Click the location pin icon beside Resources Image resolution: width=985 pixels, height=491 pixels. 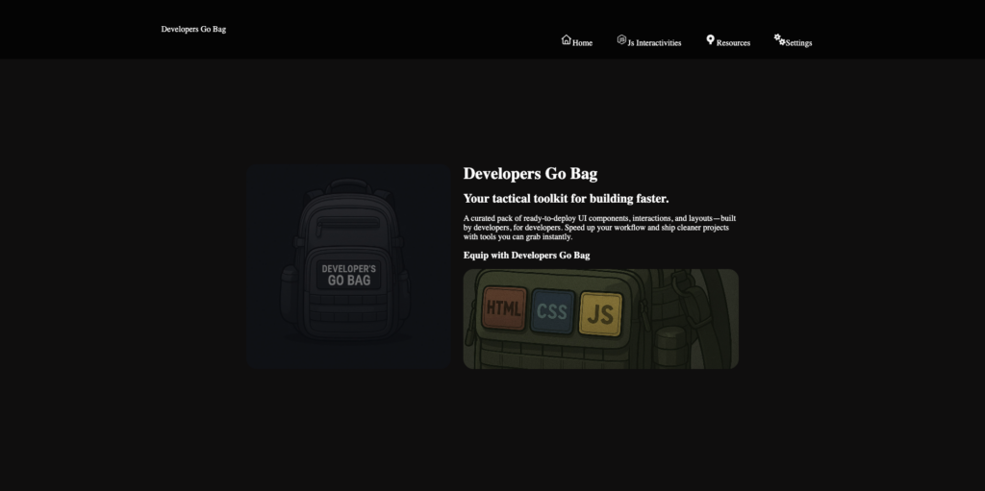[710, 39]
